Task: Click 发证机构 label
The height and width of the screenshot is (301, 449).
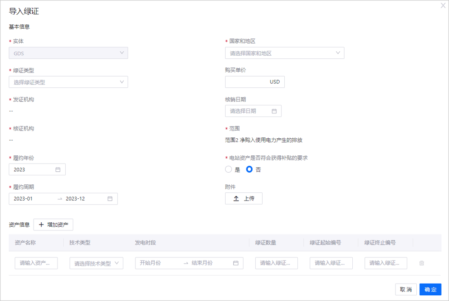Action: [24, 100]
